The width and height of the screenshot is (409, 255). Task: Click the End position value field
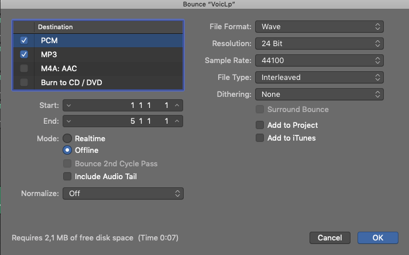coord(123,121)
